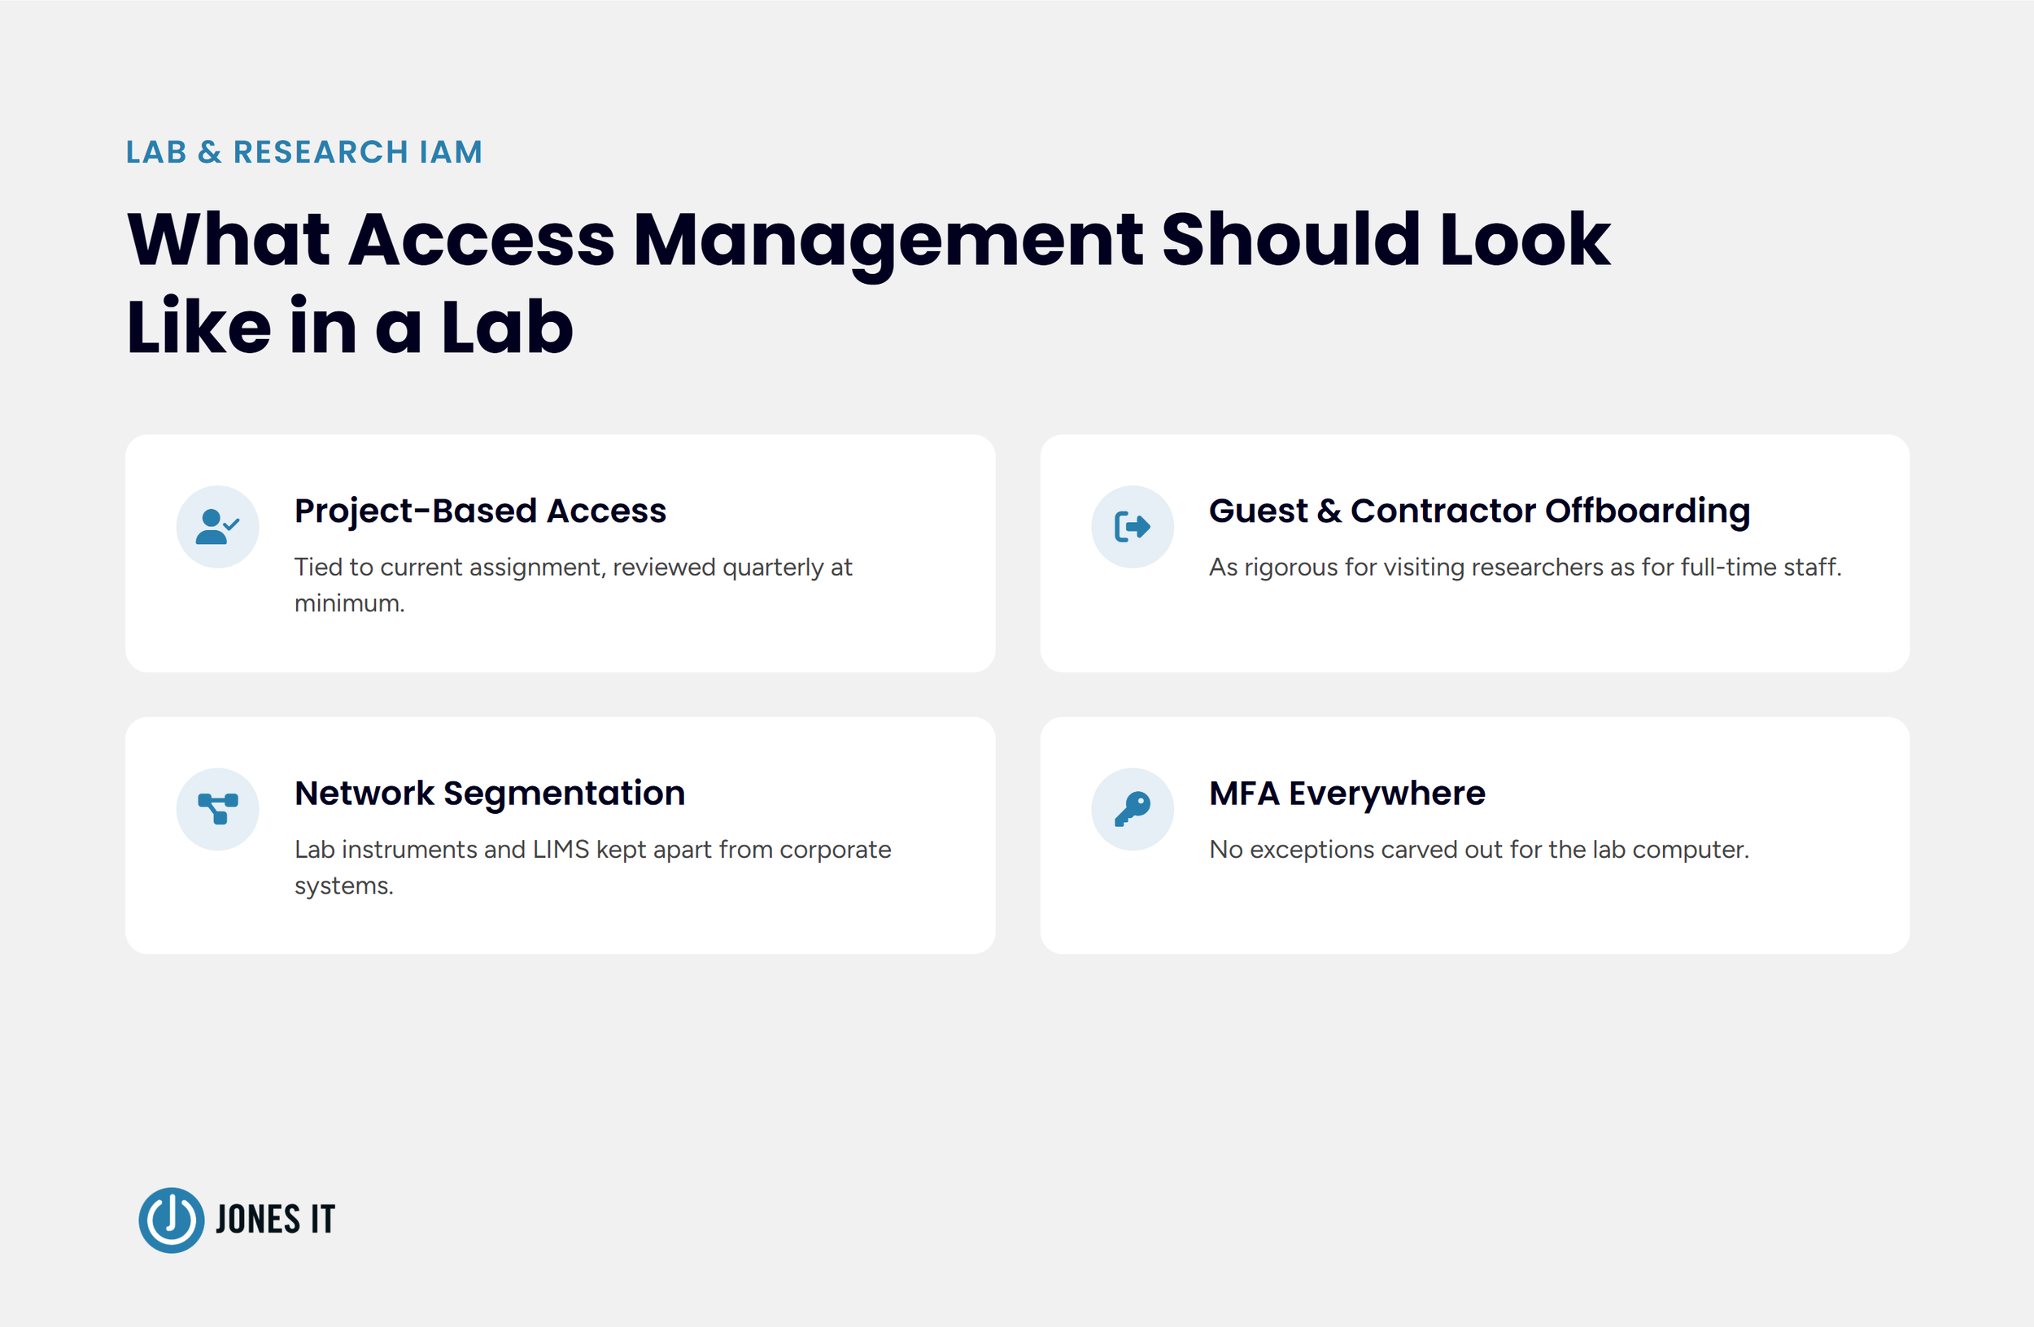2034x1327 pixels.
Task: Click the user-check icon beside Project-Based Access
Action: coord(217,527)
